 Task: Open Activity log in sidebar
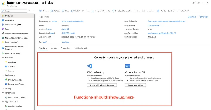coord(9,20)
